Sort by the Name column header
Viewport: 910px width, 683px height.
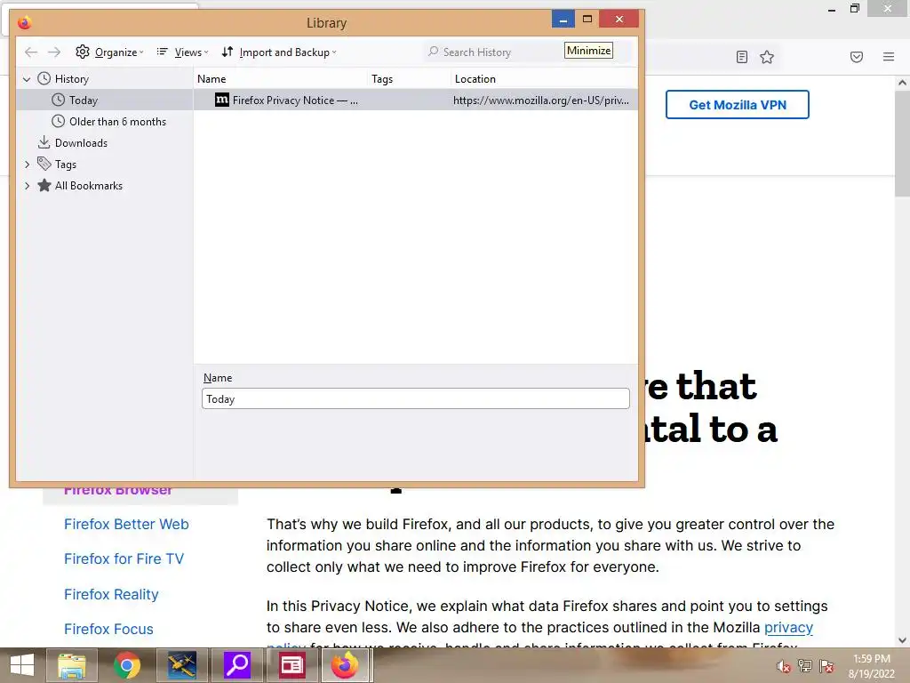(281, 79)
